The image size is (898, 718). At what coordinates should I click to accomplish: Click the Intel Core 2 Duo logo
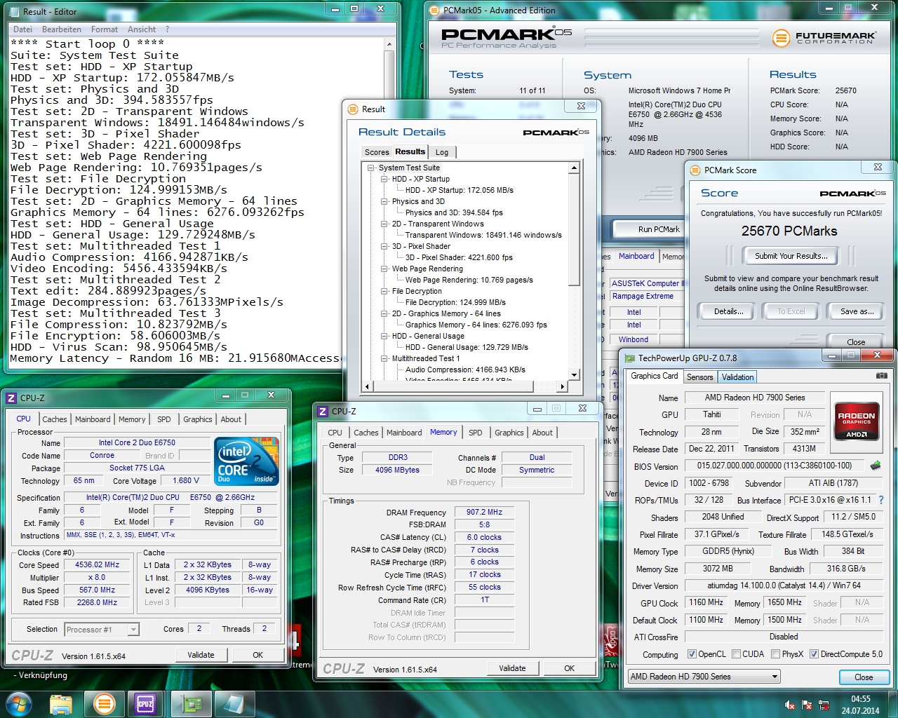click(x=247, y=461)
